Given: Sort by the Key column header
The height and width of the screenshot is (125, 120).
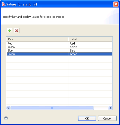Looking at the screenshot, I should (x=37, y=39).
